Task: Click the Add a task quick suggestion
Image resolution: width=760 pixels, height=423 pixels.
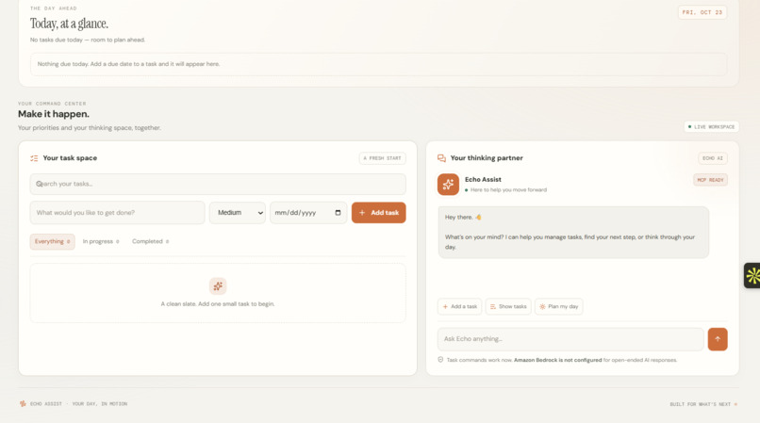Action: click(x=459, y=307)
